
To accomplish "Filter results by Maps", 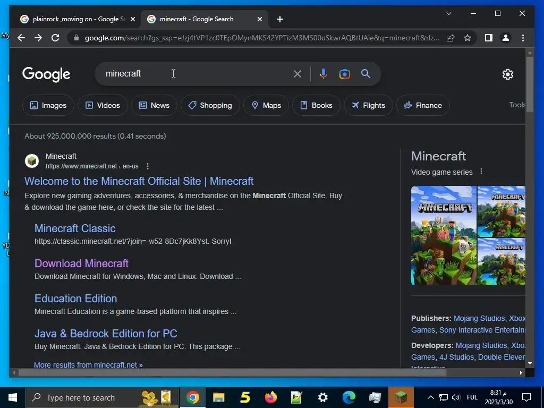I will pos(266,105).
